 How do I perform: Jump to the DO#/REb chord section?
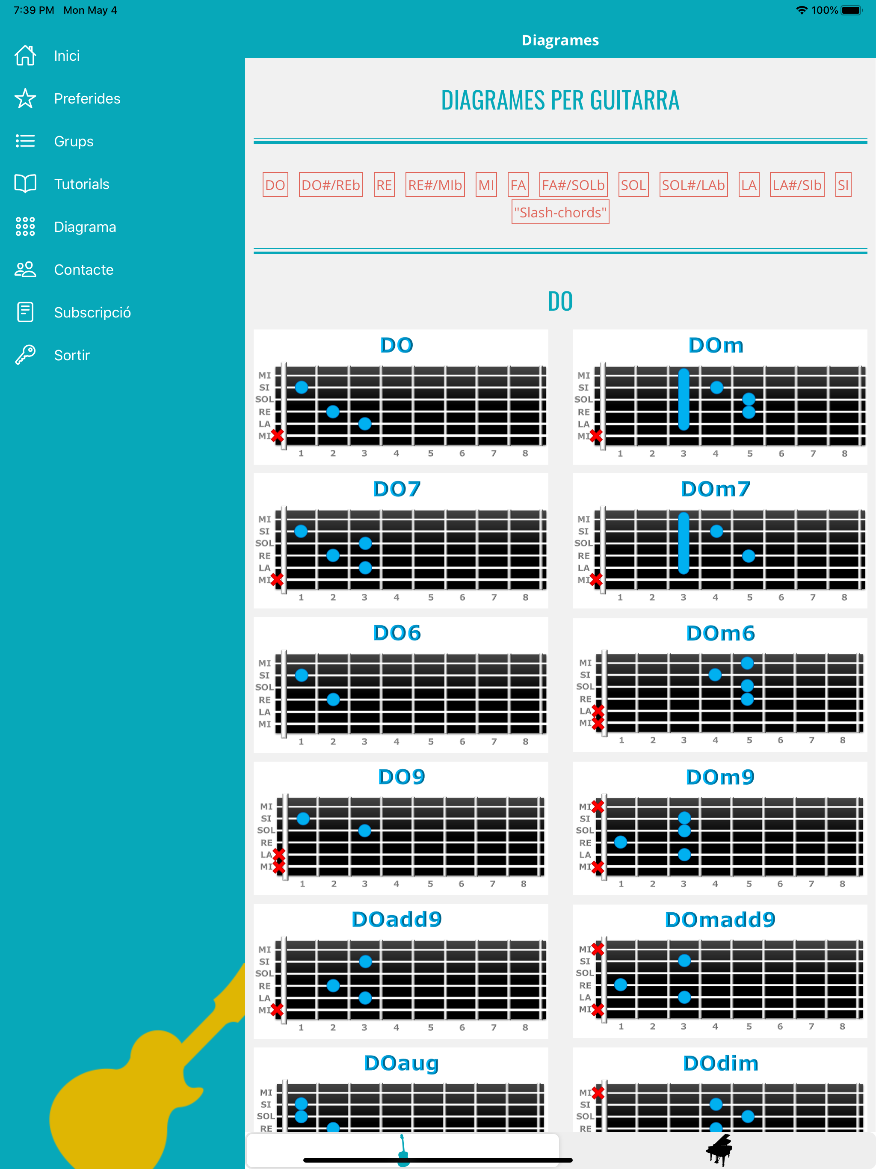coord(331,184)
